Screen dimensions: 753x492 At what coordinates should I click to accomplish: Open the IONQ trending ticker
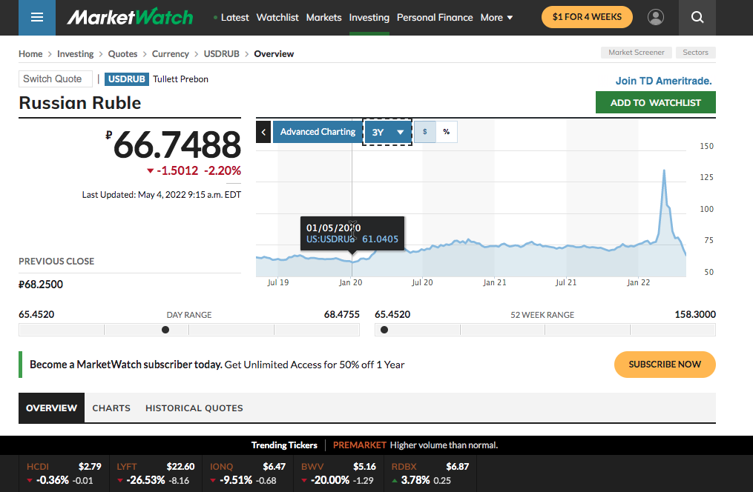248,473
